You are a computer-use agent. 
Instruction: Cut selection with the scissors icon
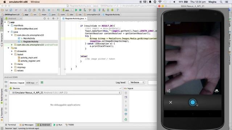click(x=26, y=10)
